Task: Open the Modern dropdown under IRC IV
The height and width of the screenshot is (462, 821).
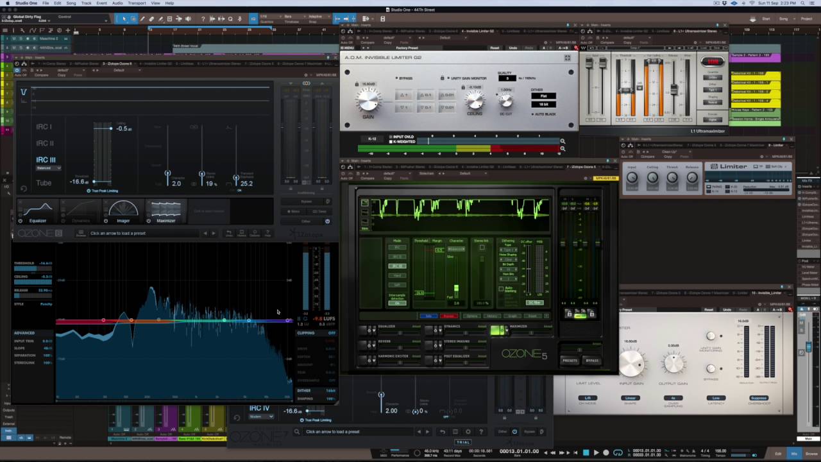Action: [261, 416]
